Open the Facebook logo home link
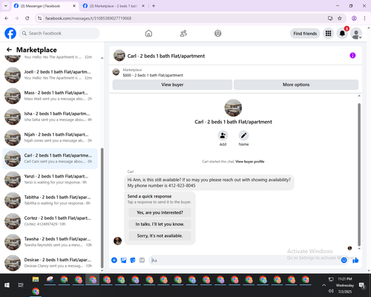This screenshot has width=371, height=297. 10,33
